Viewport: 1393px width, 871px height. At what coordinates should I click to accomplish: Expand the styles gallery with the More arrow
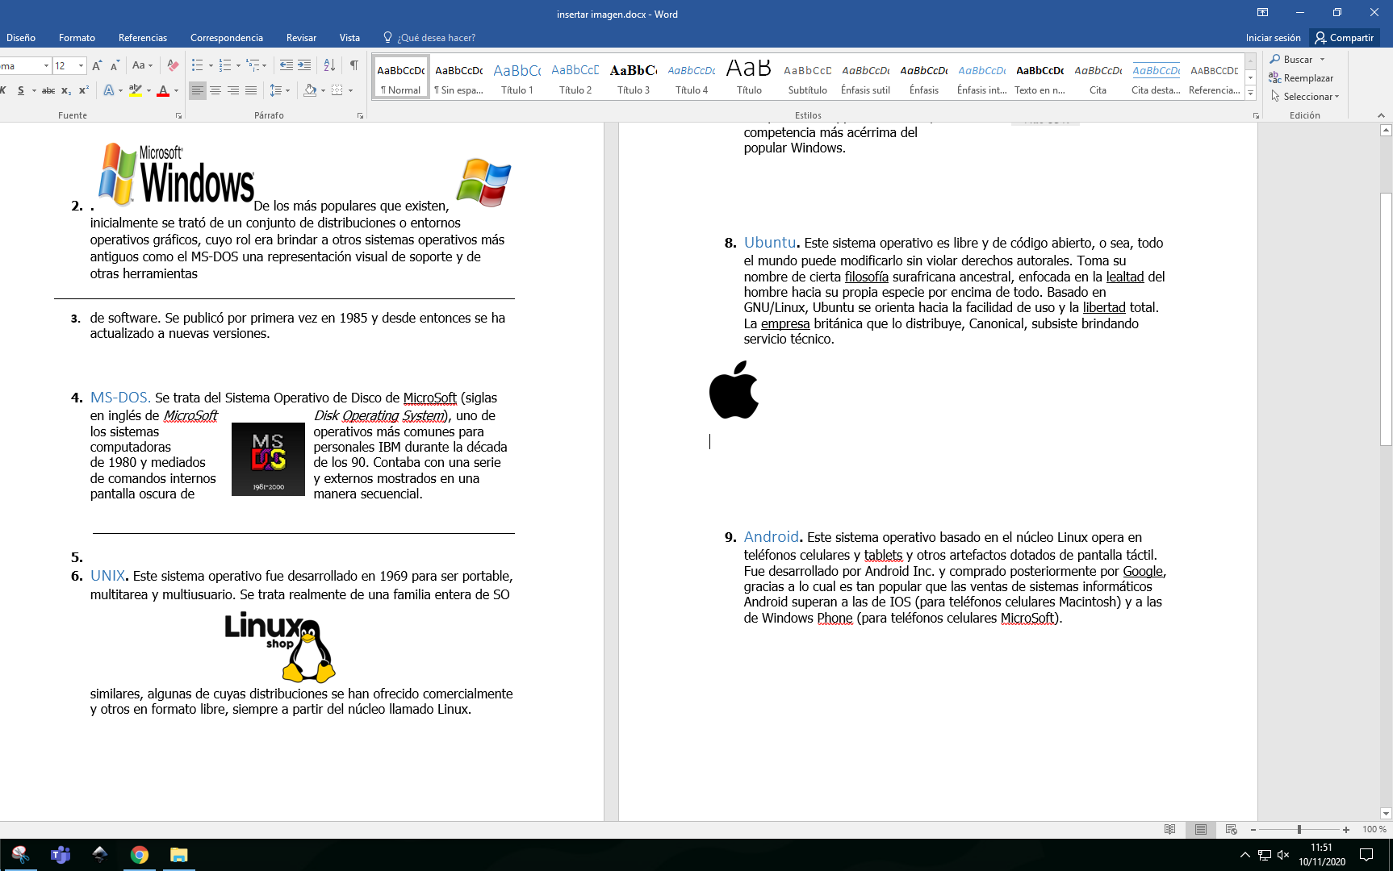click(x=1251, y=94)
